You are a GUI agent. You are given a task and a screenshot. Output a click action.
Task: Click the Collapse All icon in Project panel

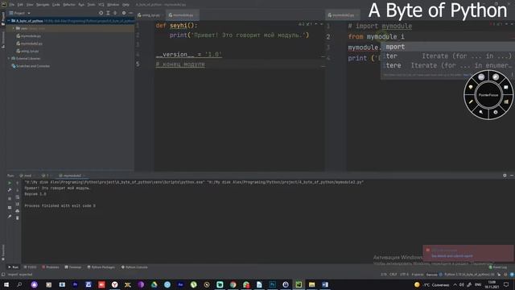point(115,13)
